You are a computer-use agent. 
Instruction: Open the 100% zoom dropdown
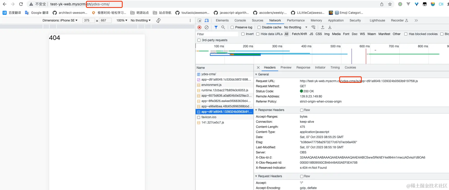[122, 20]
